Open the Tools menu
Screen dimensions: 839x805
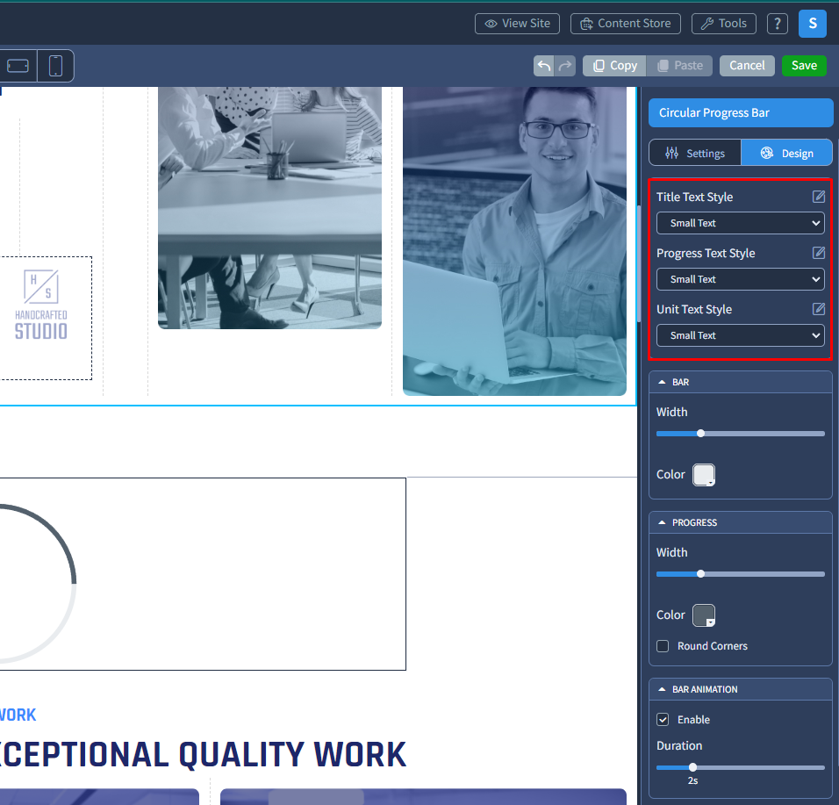coord(723,24)
